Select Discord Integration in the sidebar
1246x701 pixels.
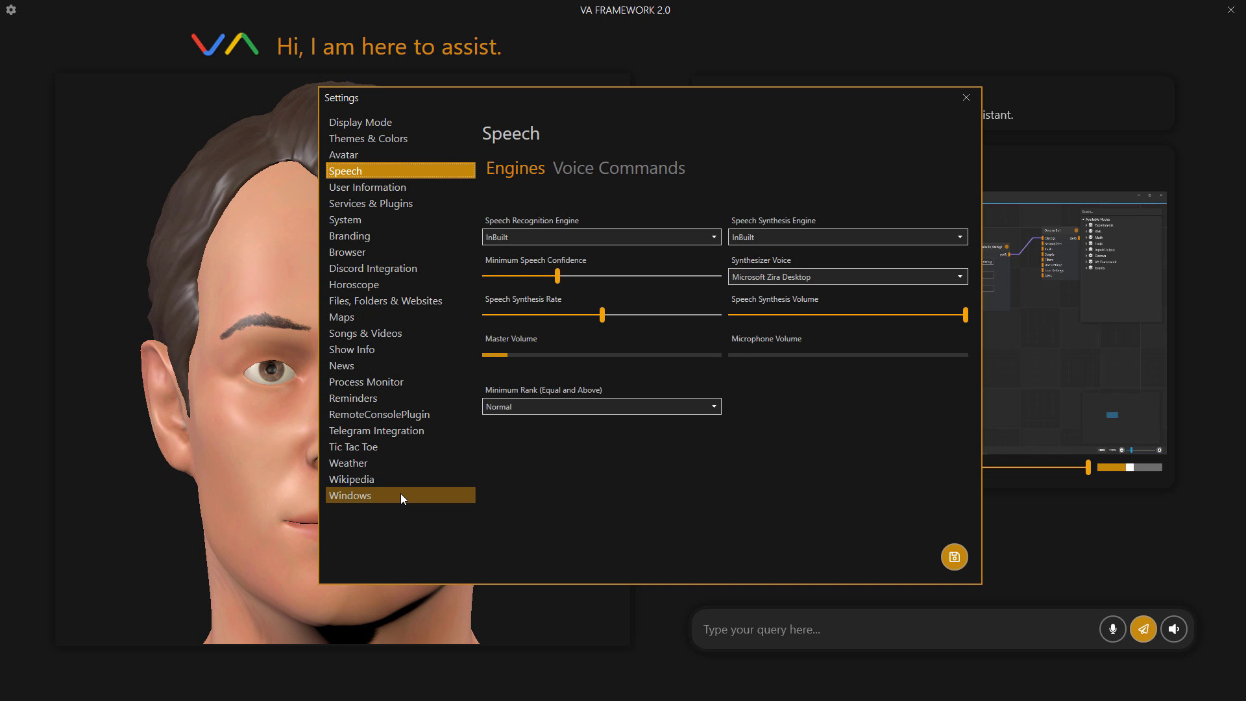click(373, 268)
